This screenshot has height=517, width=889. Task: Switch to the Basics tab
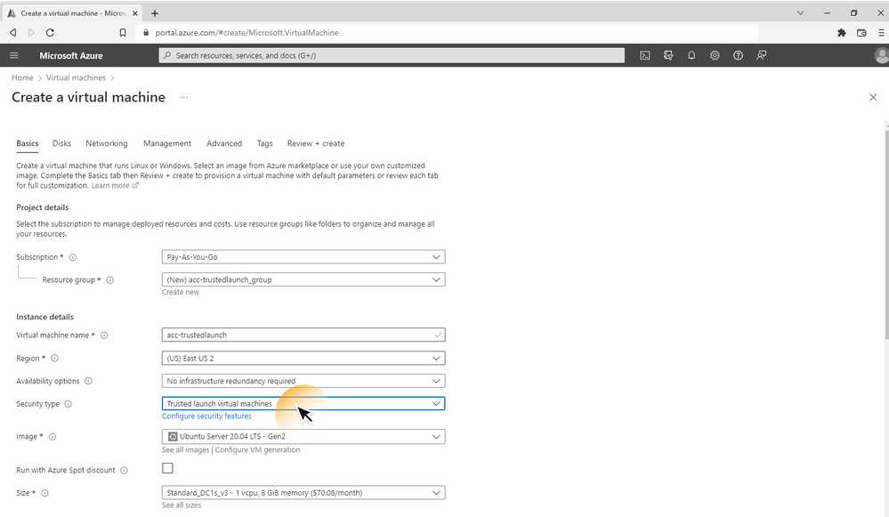pyautogui.click(x=28, y=143)
